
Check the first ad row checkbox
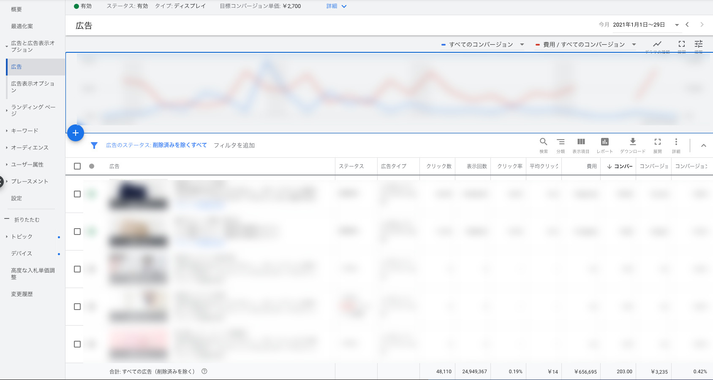(x=77, y=194)
